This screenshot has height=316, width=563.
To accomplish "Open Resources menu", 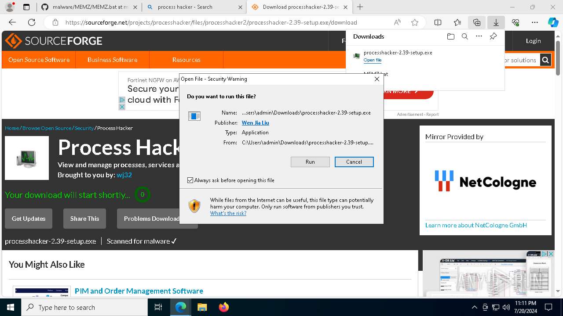I will click(x=186, y=60).
